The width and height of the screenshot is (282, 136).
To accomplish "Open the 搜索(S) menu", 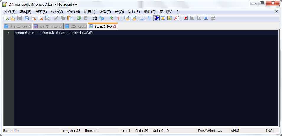I will (x=41, y=12).
